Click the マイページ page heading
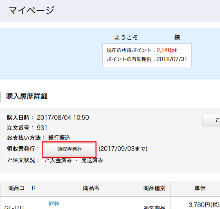Image resolution: width=220 pixels, height=209 pixels. tap(31, 10)
